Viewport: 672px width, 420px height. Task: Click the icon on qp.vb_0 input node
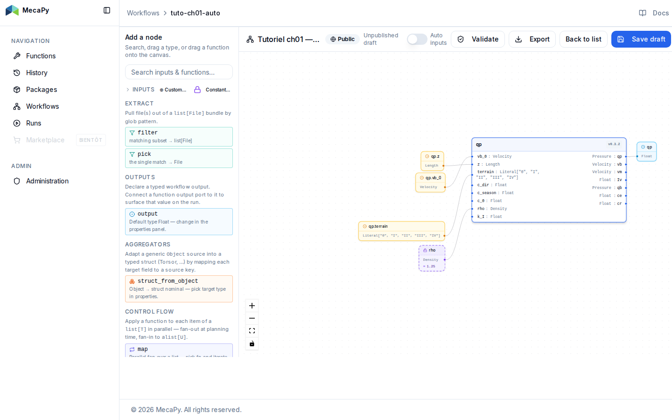[422, 178]
